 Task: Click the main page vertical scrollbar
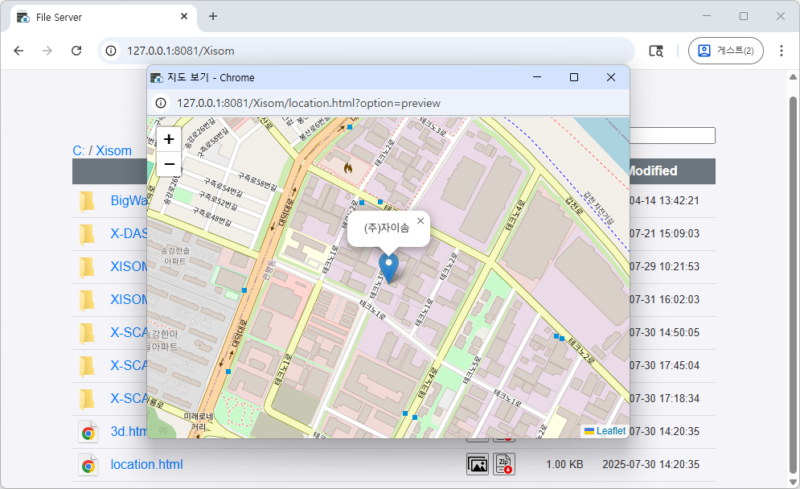click(x=793, y=286)
